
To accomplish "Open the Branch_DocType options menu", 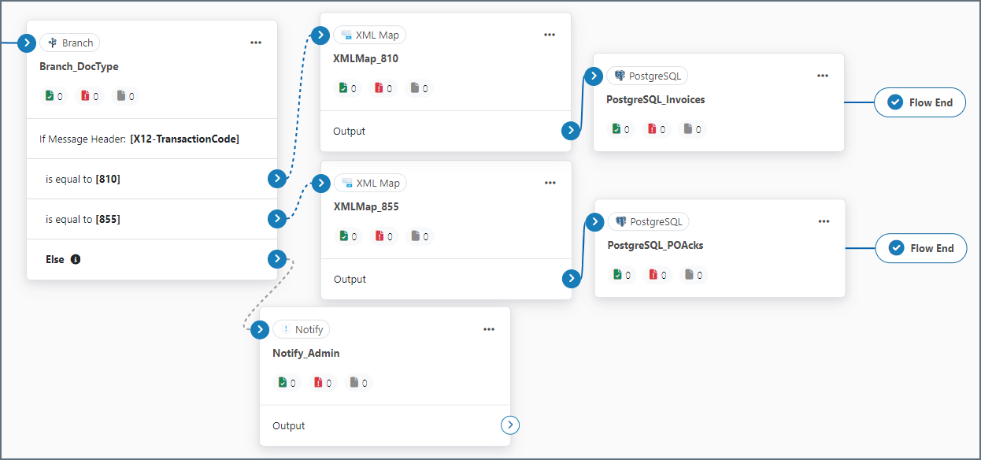I will pyautogui.click(x=256, y=43).
